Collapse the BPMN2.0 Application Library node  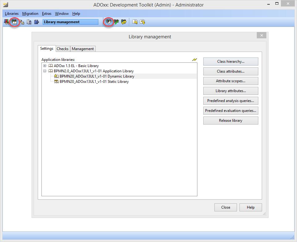click(x=45, y=71)
